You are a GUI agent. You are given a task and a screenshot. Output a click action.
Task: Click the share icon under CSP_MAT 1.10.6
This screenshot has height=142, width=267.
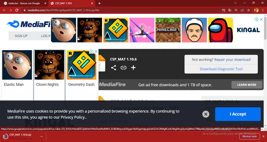click(x=114, y=68)
